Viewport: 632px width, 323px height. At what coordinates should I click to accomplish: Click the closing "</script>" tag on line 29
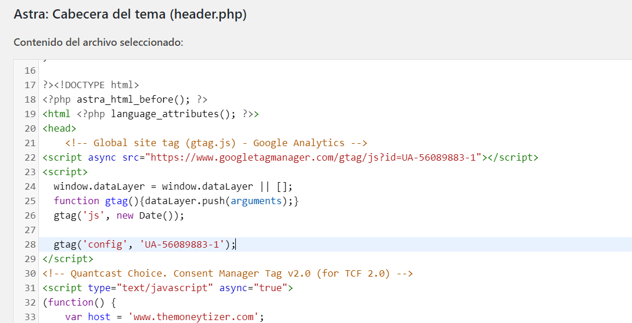tap(68, 259)
